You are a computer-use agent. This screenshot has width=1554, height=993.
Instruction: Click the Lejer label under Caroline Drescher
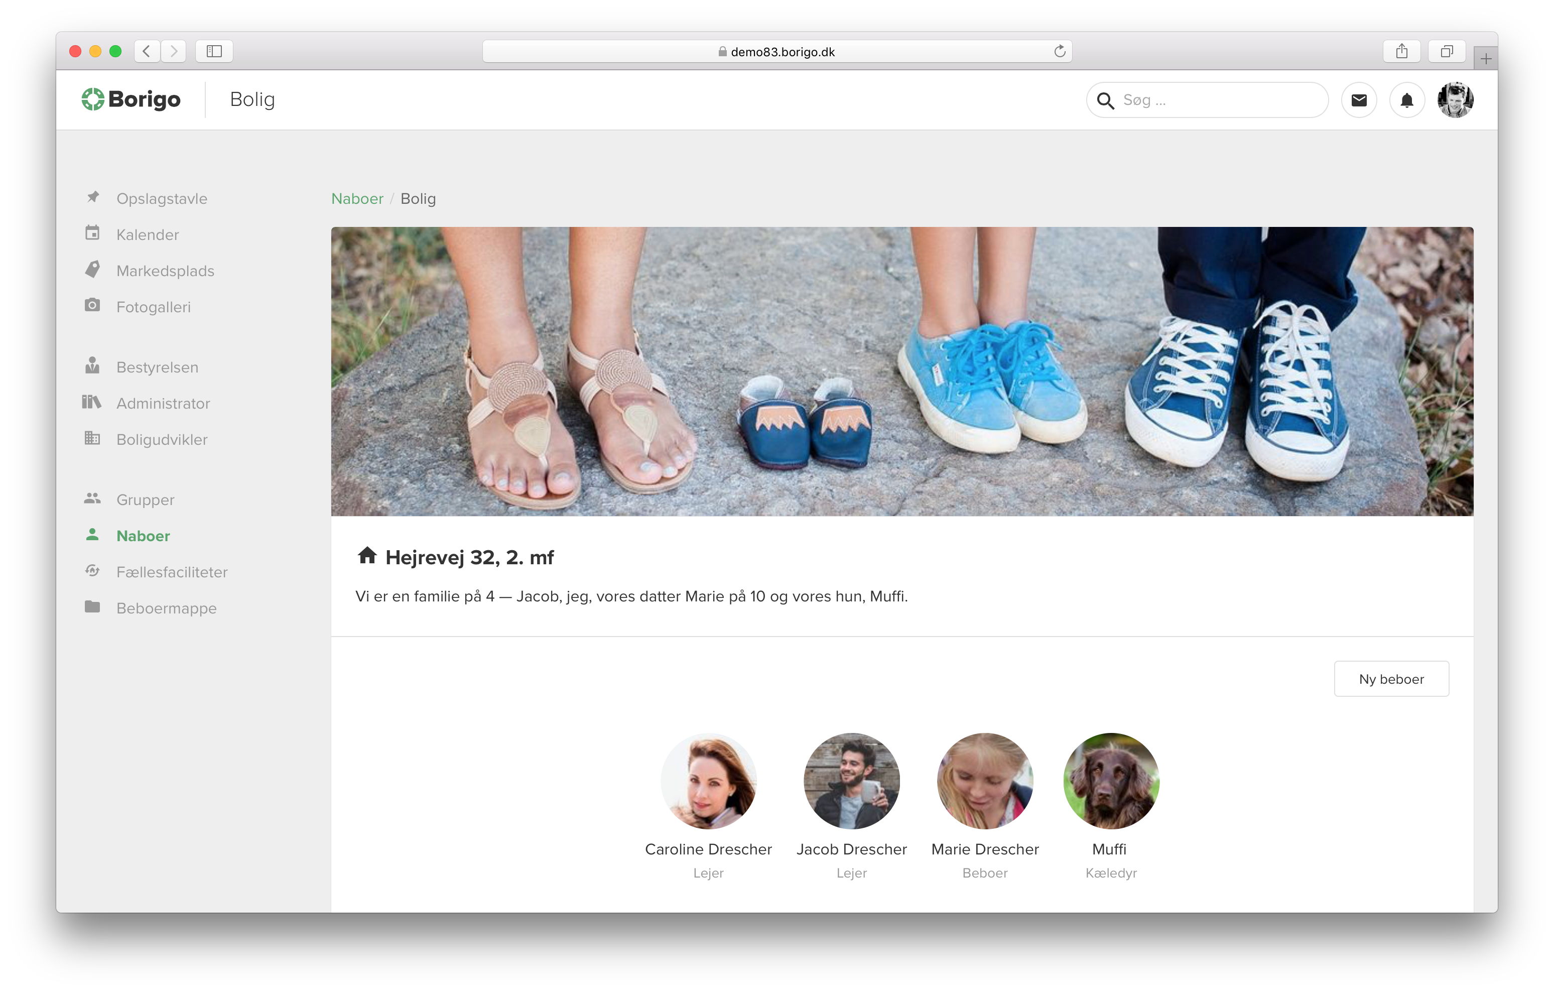click(x=709, y=873)
